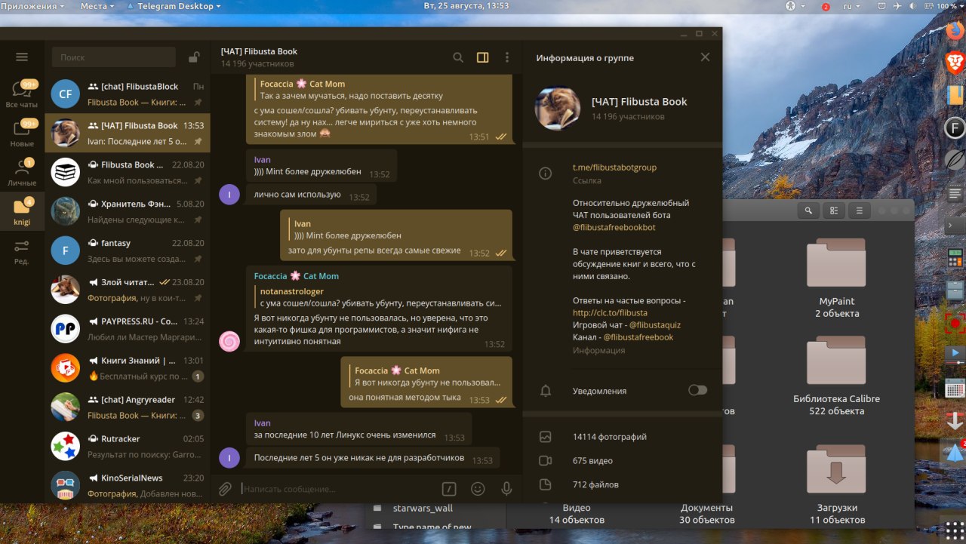Open the calendar app in the dock

click(955, 389)
